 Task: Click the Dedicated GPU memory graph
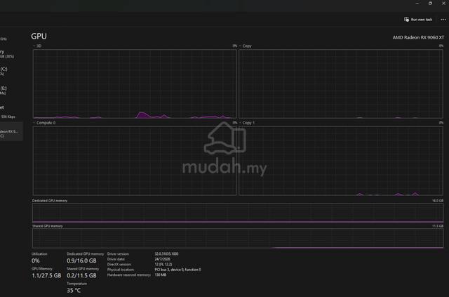[x=238, y=213]
